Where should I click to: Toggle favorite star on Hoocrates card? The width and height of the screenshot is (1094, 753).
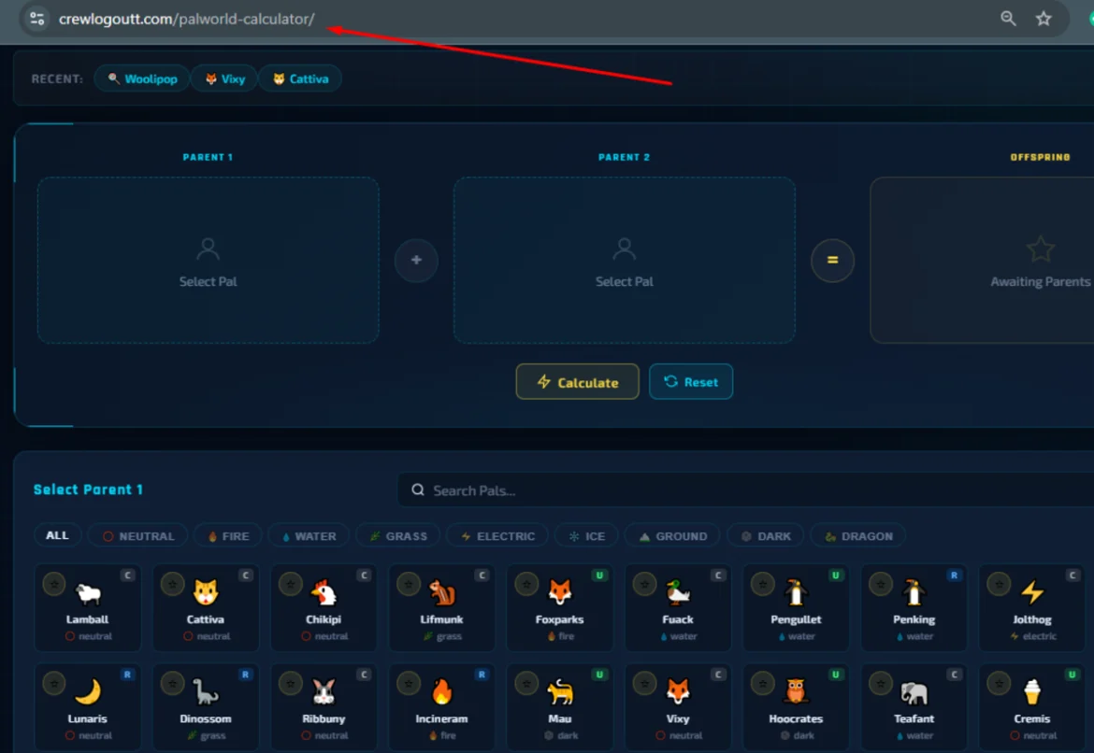pos(763,683)
